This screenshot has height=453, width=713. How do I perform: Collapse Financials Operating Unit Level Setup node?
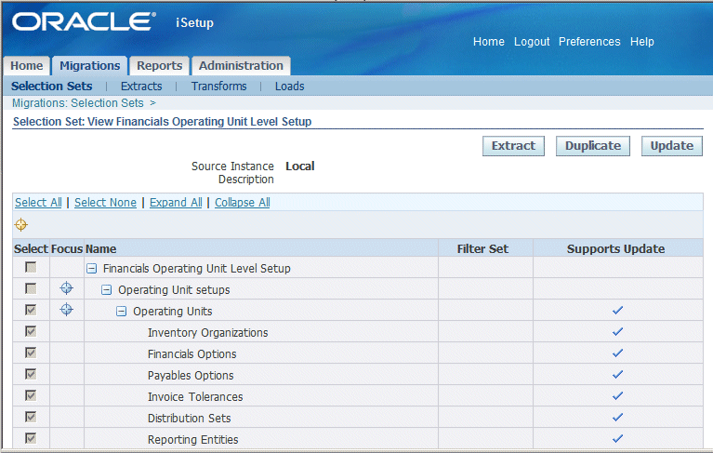click(x=91, y=268)
